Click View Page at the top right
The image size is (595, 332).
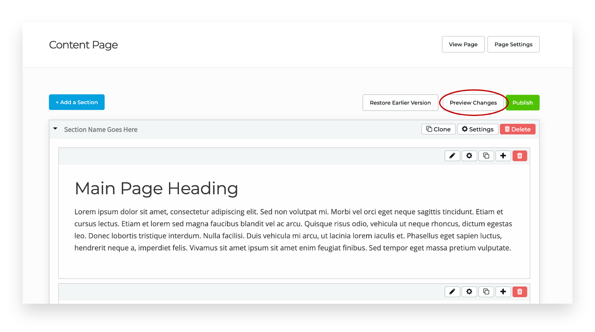(x=463, y=44)
